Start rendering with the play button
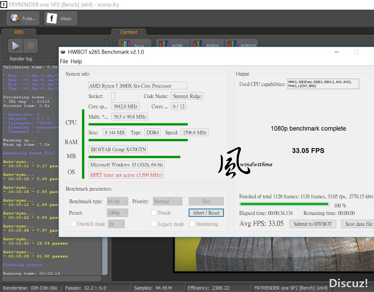The height and width of the screenshot is (292, 374). pos(16,46)
